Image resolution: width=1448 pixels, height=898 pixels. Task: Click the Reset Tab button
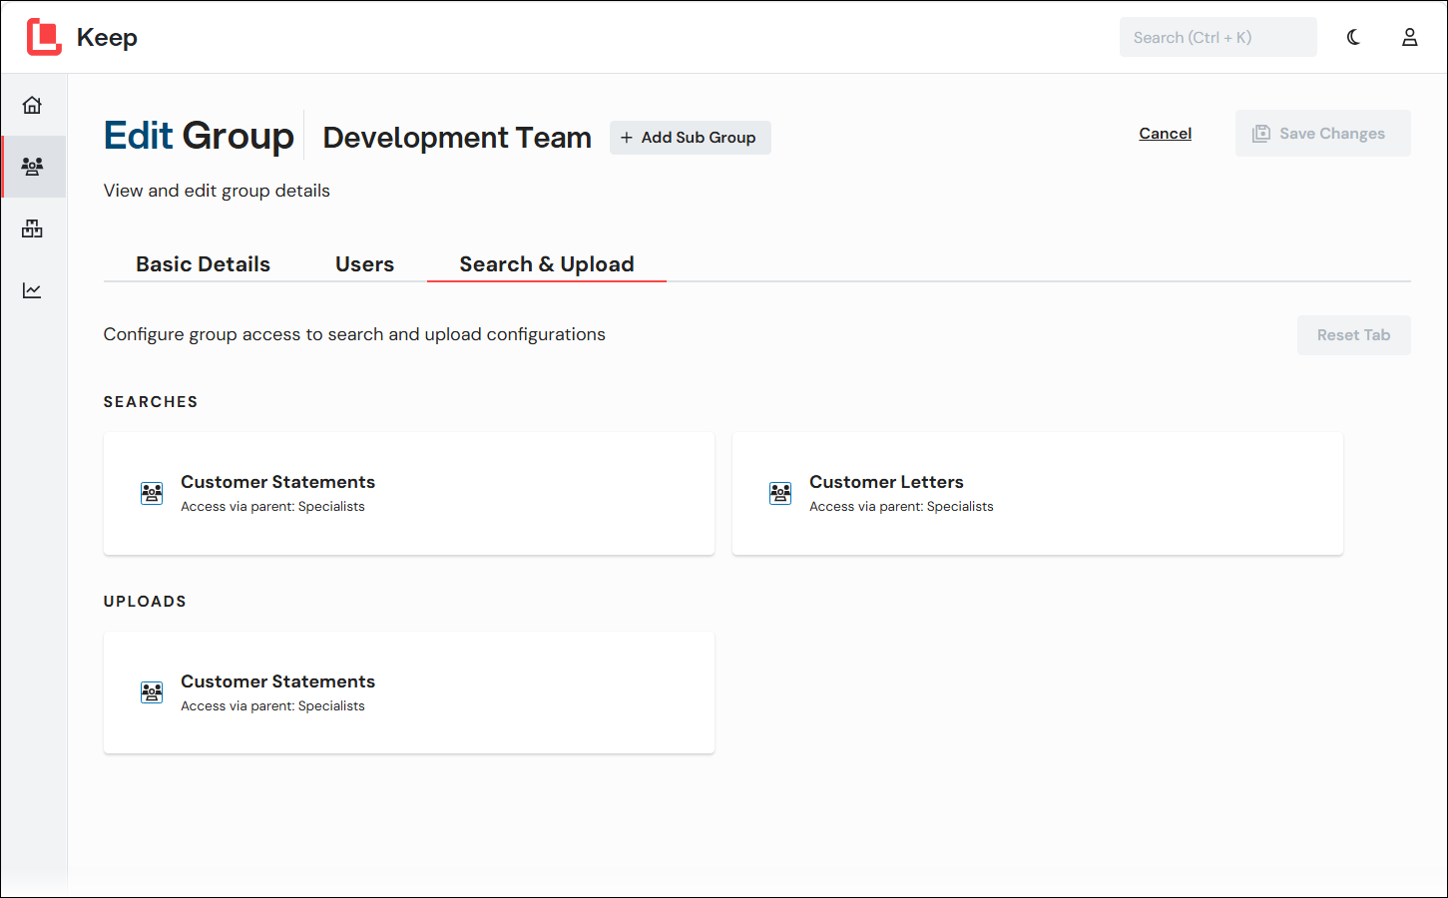tap(1353, 335)
